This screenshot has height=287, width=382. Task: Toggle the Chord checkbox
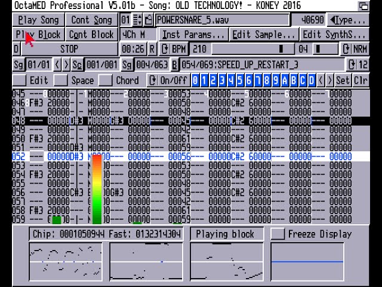pos(105,80)
